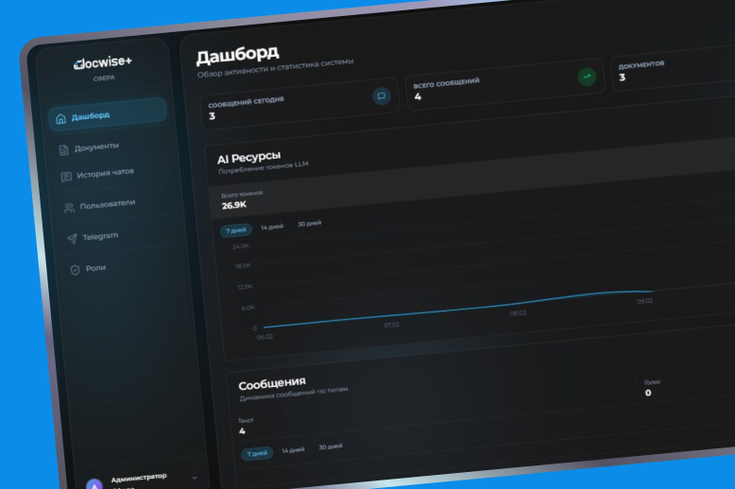Click the green trend icon in Всего сообщений
This screenshot has width=735, height=489.
pyautogui.click(x=587, y=76)
